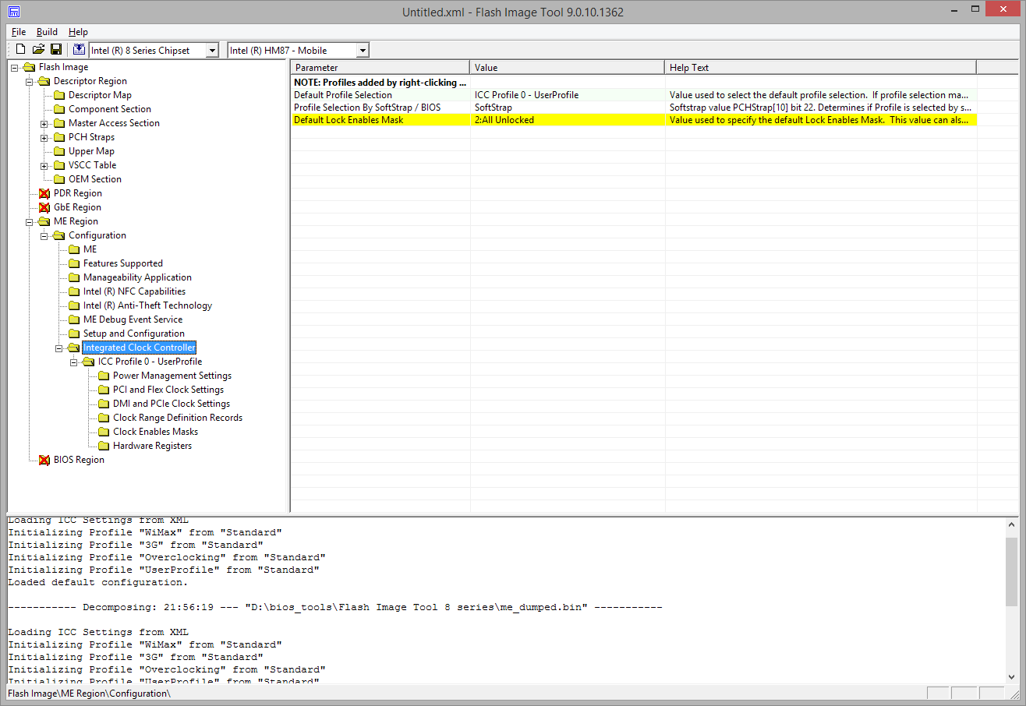Click the disabled GbE Region folder icon
This screenshot has height=706, width=1026.
[x=44, y=207]
